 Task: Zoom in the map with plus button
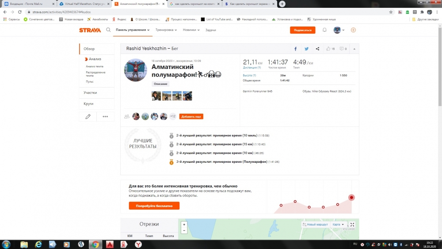(184, 224)
